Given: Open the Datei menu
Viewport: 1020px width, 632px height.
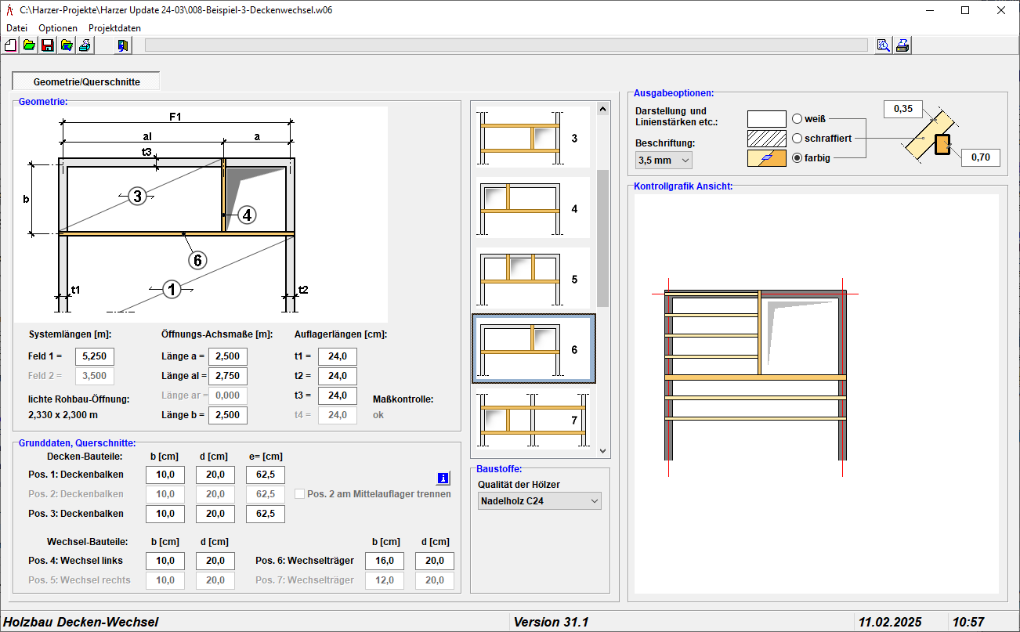Looking at the screenshot, I should click(16, 27).
